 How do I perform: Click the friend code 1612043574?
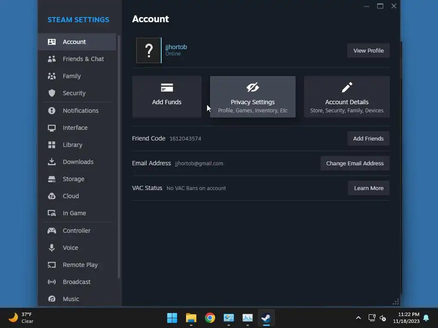(185, 139)
